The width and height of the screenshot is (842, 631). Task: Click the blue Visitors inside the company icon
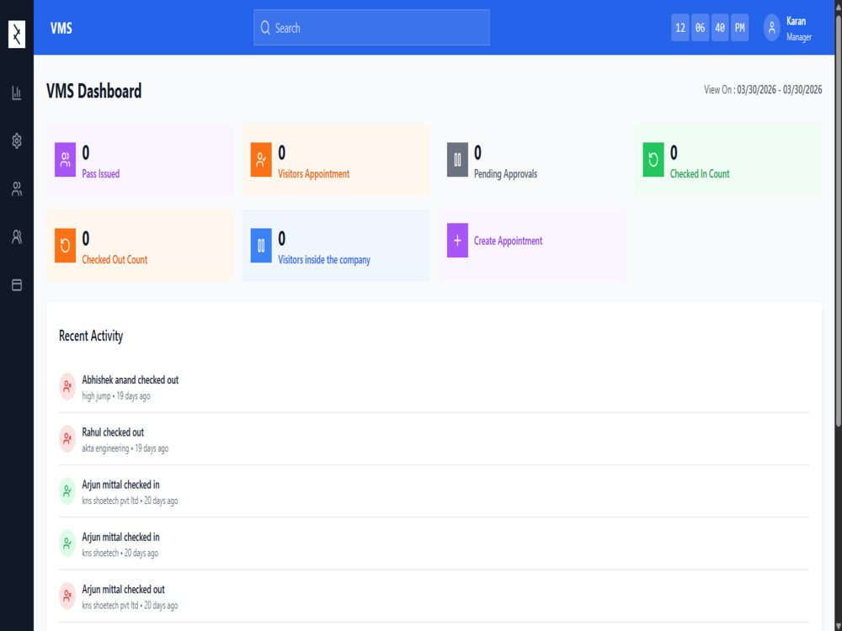(x=261, y=246)
